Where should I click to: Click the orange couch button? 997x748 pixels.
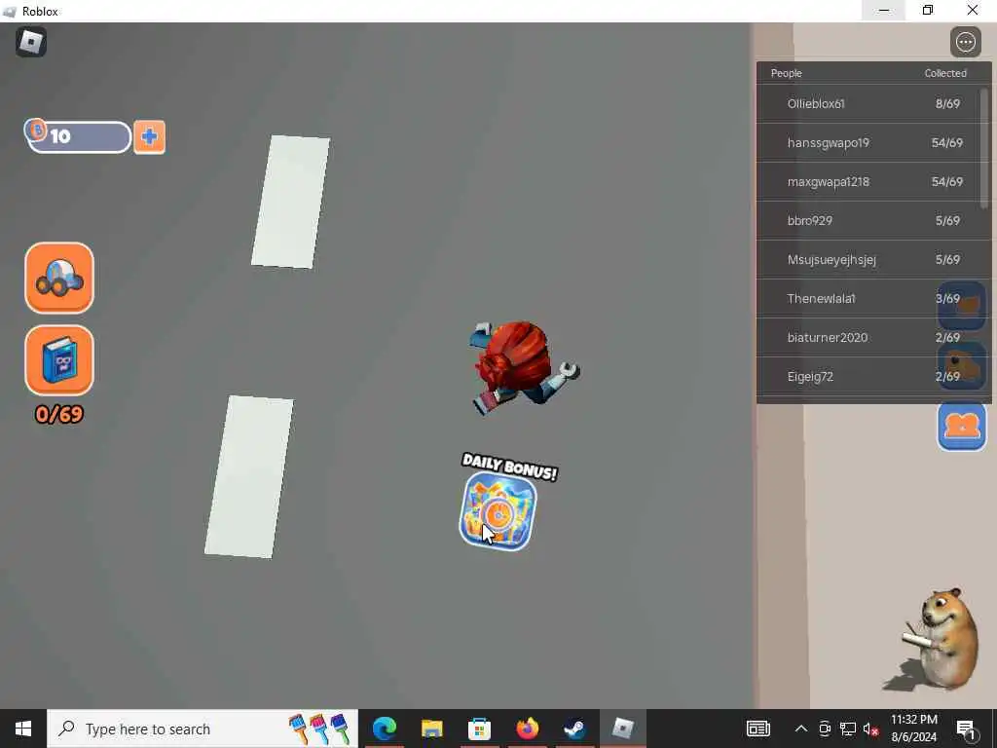click(x=962, y=427)
